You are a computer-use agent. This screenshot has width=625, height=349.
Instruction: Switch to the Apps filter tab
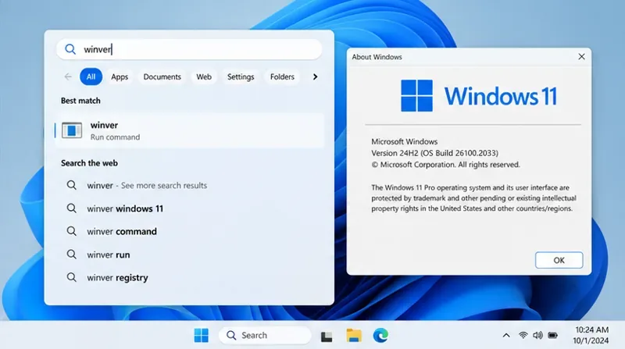click(x=120, y=77)
